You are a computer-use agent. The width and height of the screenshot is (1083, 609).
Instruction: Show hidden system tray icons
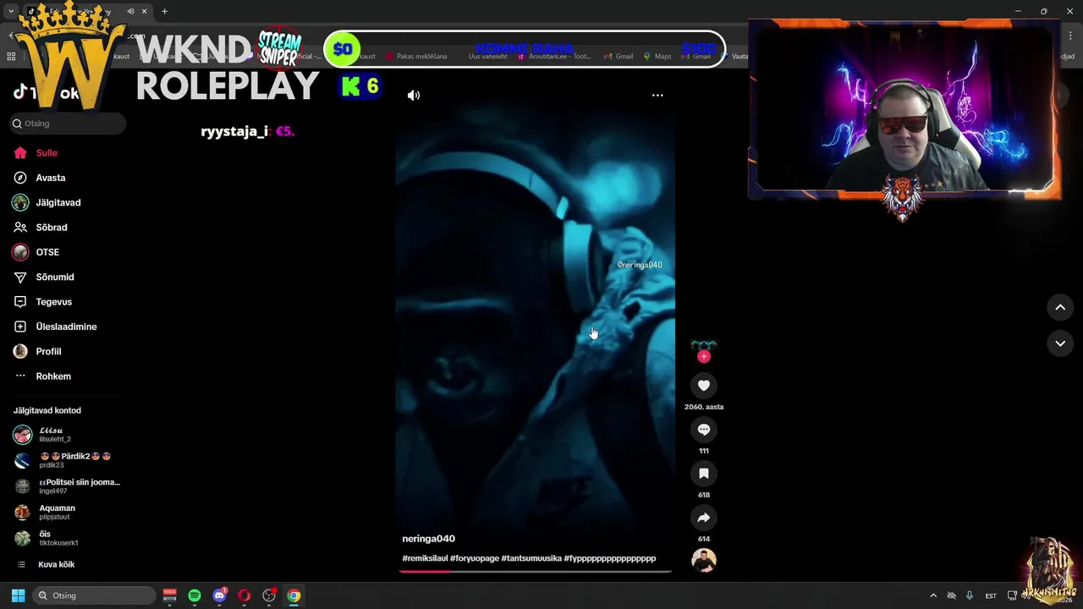coord(933,595)
